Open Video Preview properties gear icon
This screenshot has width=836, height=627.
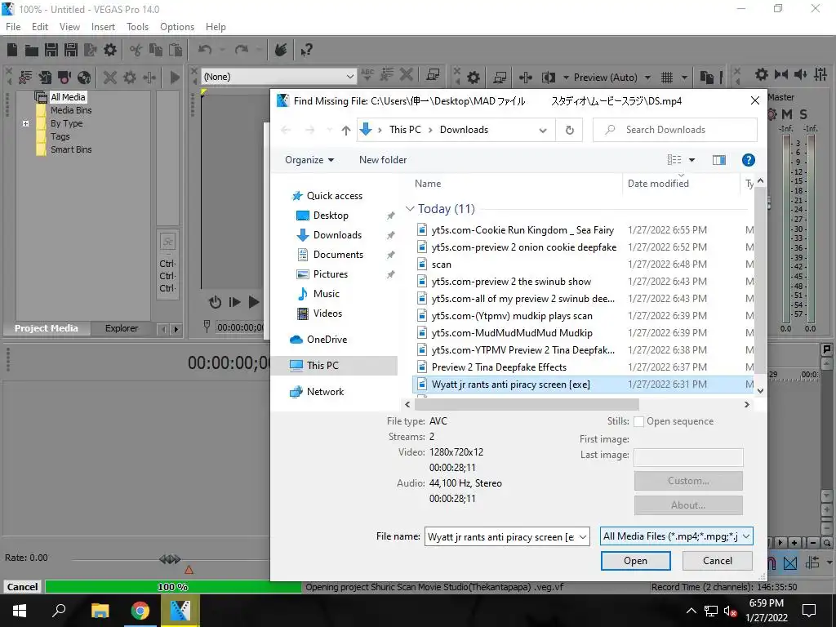[474, 78]
